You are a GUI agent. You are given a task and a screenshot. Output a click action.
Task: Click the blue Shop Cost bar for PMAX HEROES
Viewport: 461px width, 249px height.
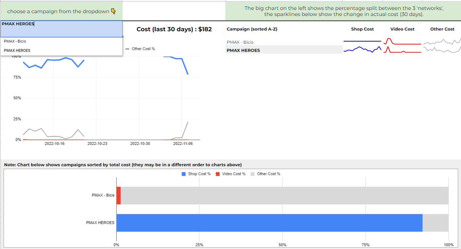[270, 223]
